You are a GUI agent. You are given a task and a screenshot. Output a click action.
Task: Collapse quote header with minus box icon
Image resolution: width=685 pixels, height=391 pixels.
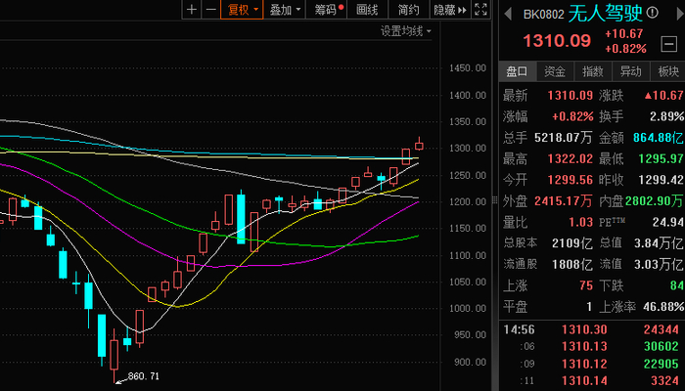pyautogui.click(x=668, y=44)
